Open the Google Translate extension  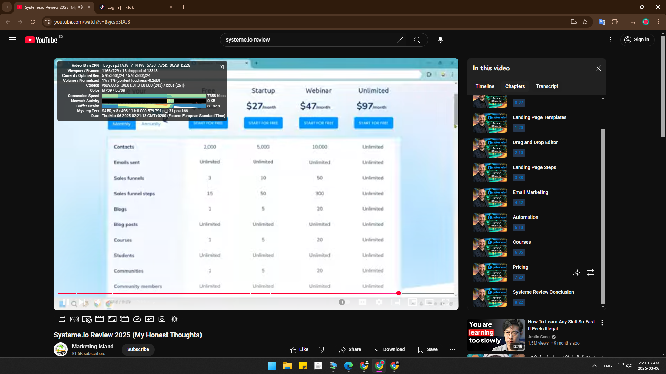(x=602, y=22)
